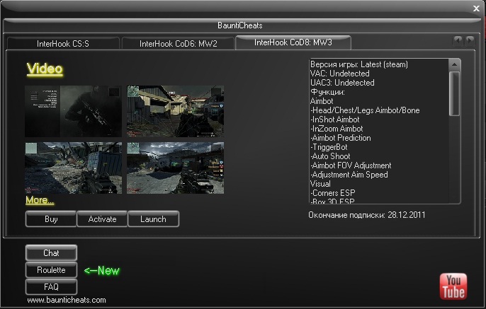Select the 'VAC: Undetected' line
Image resolution: width=486 pixels, height=309 pixels.
point(340,74)
